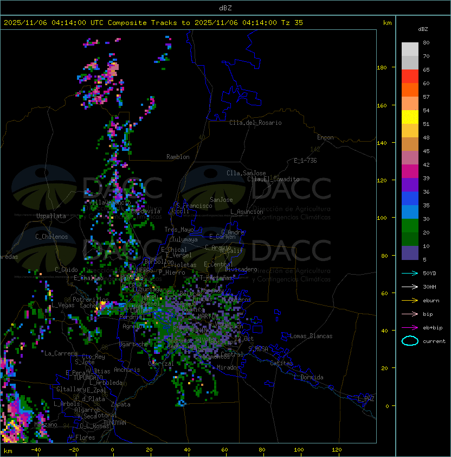This screenshot has width=451, height=457.
Task: Select the slate 10–5 dBZ swatch
Action: (410, 253)
